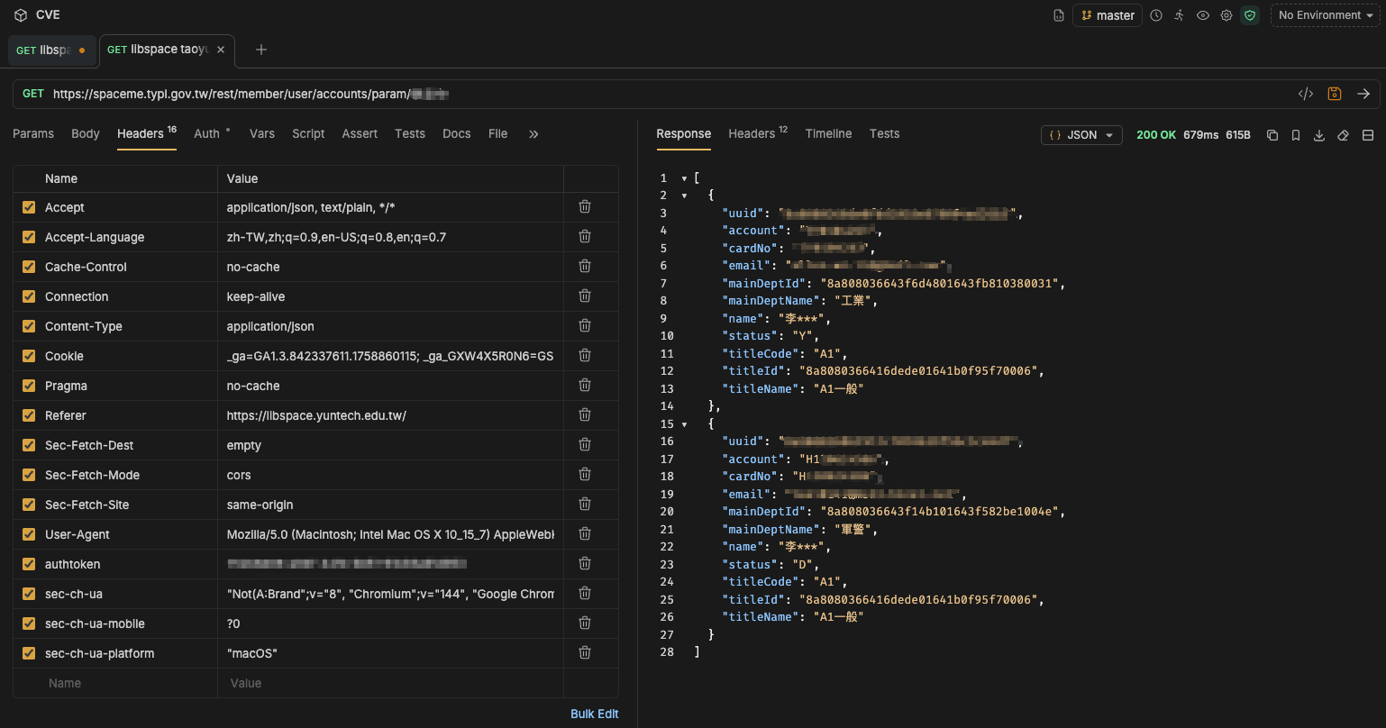The width and height of the screenshot is (1386, 728).
Task: Delete the Pragma header row
Action: (585, 386)
